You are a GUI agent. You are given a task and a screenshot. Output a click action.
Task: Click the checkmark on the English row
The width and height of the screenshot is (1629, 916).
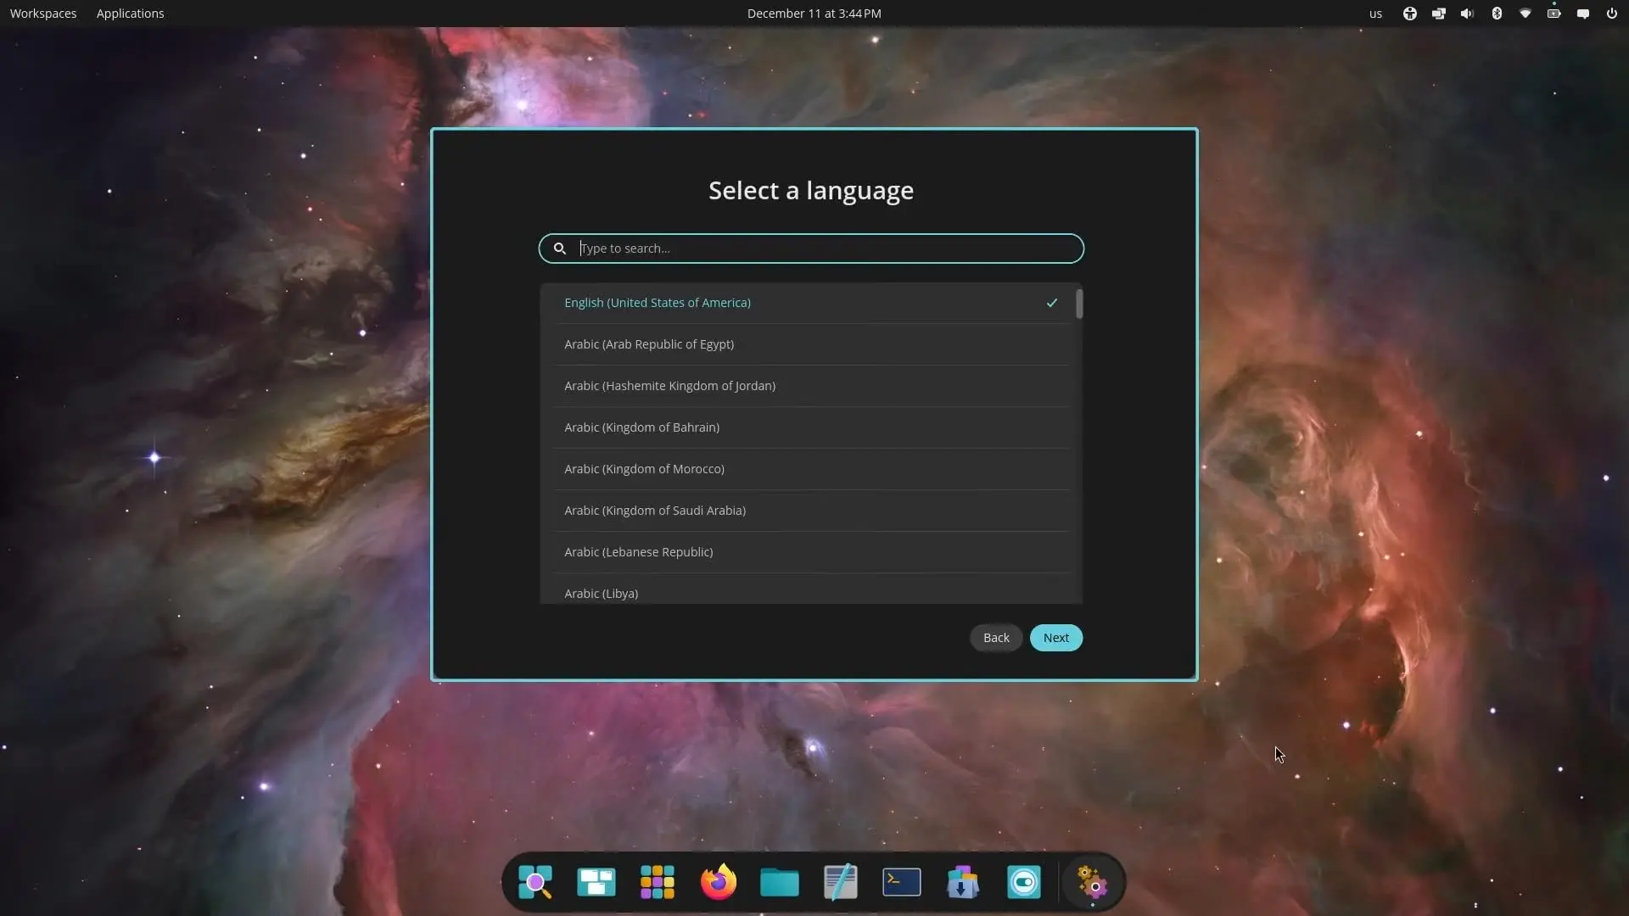[x=1052, y=303]
